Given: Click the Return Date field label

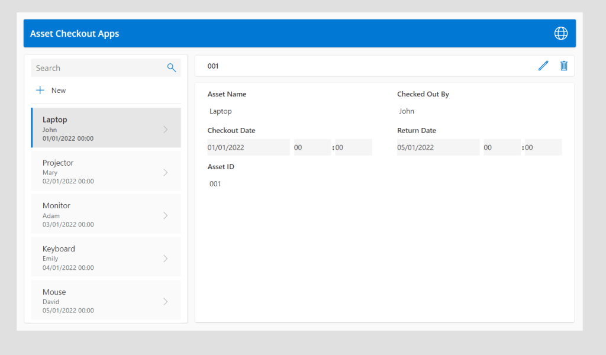Looking at the screenshot, I should (x=417, y=131).
